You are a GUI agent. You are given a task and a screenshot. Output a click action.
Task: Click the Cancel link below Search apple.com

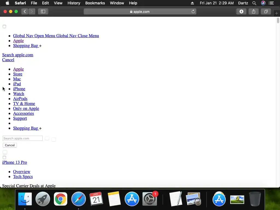pyautogui.click(x=8, y=60)
